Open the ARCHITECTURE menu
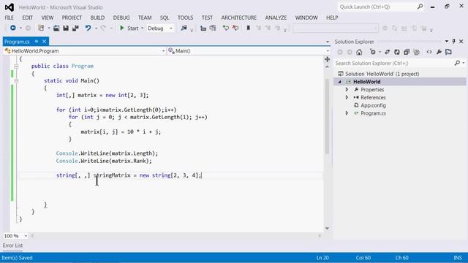 point(239,18)
